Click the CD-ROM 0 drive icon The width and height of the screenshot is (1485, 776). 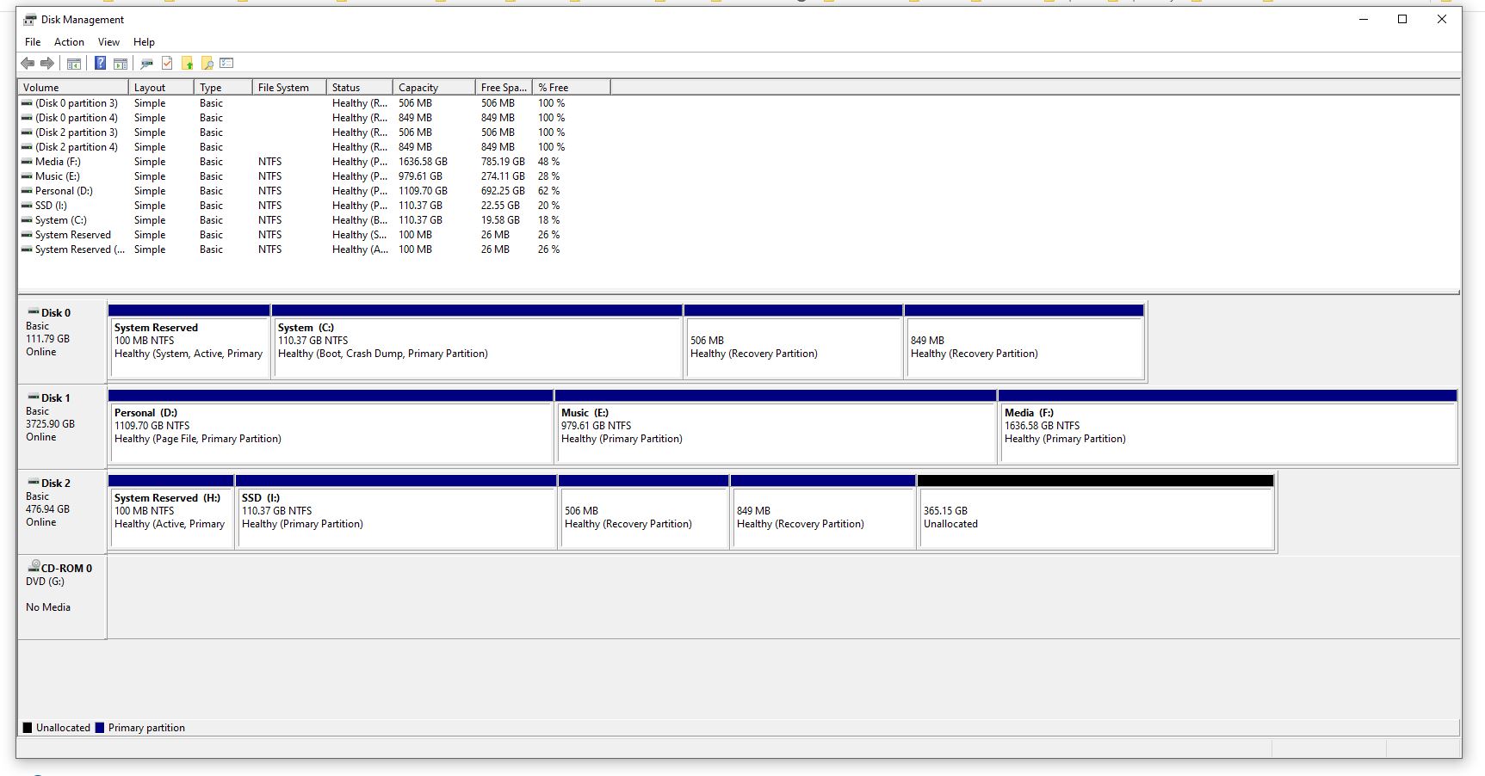coord(34,566)
